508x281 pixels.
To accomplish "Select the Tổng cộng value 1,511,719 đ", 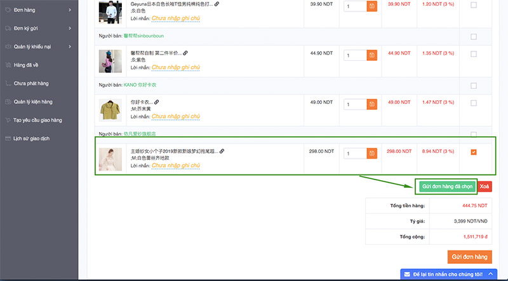I will click(x=475, y=237).
